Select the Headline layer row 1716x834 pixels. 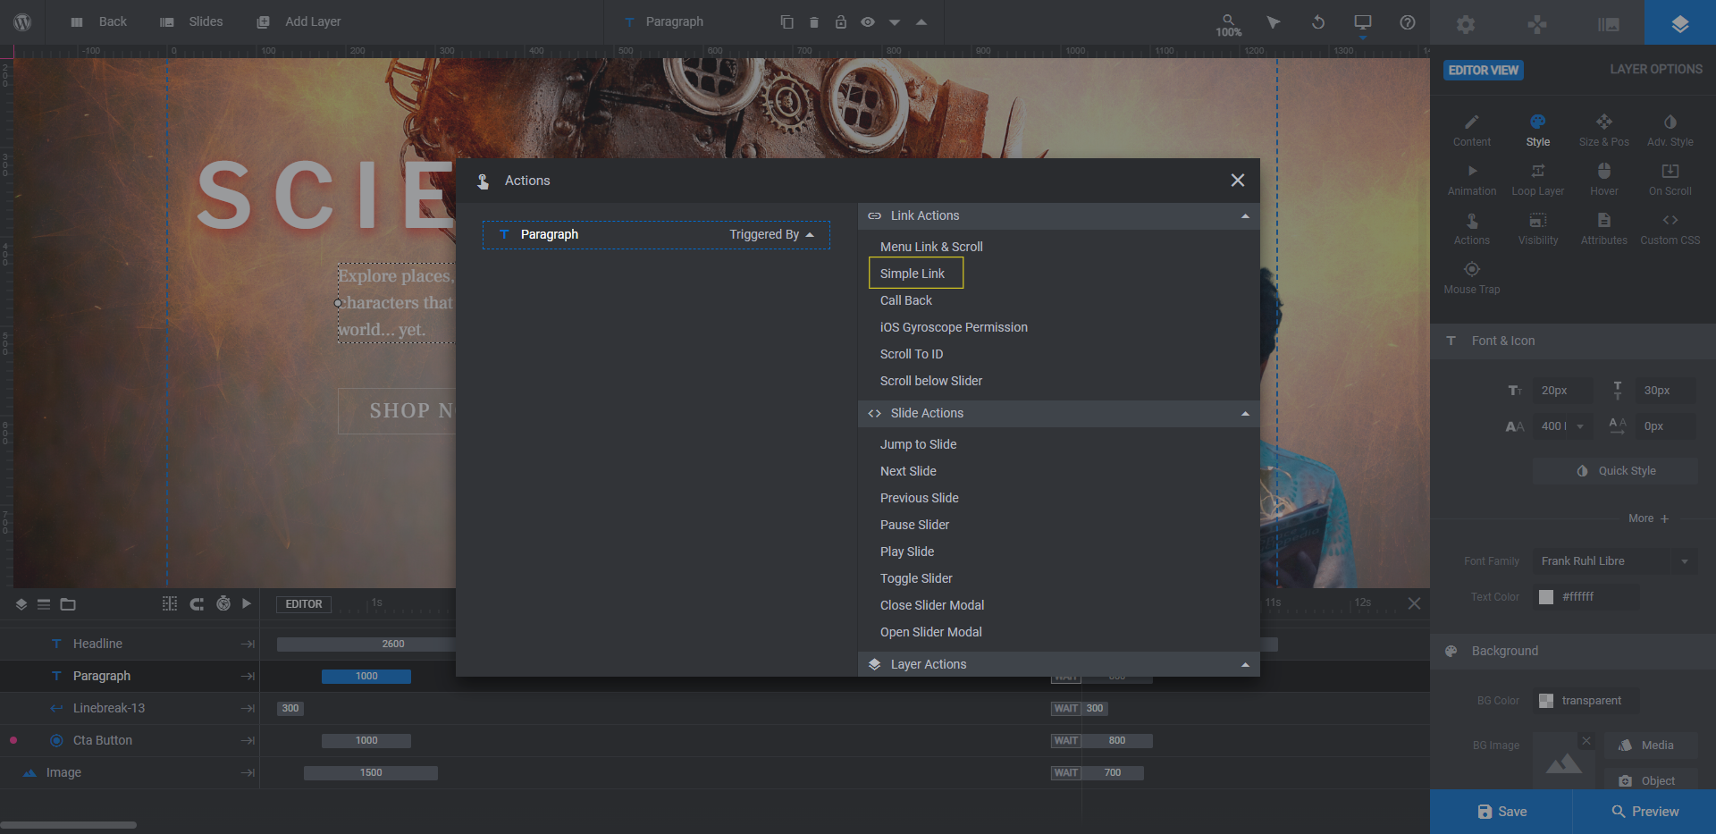130,644
